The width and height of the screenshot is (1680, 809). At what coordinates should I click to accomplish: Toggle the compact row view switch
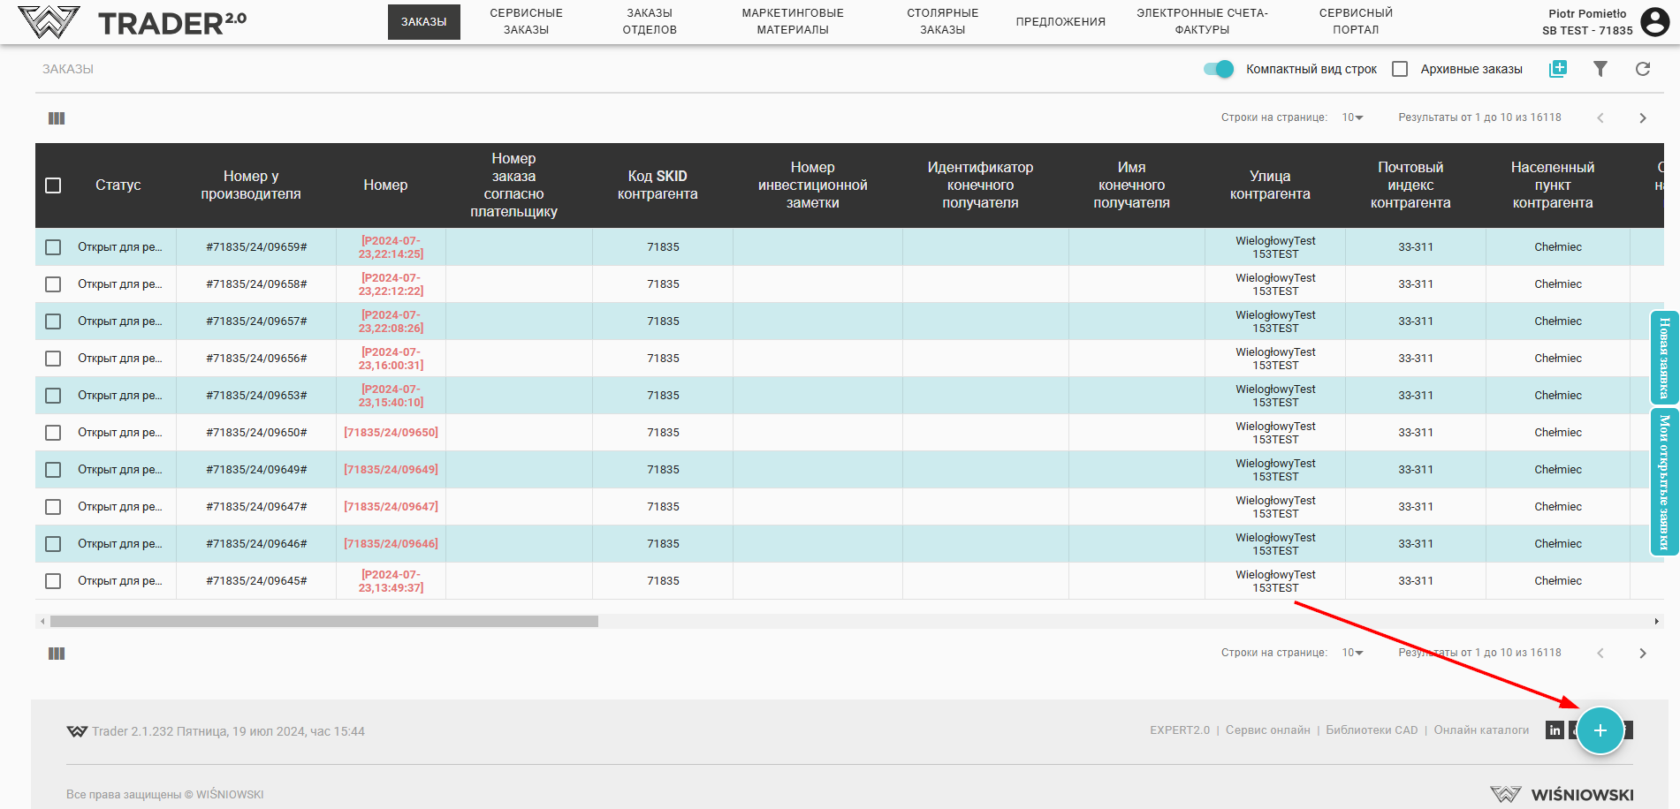(x=1219, y=69)
